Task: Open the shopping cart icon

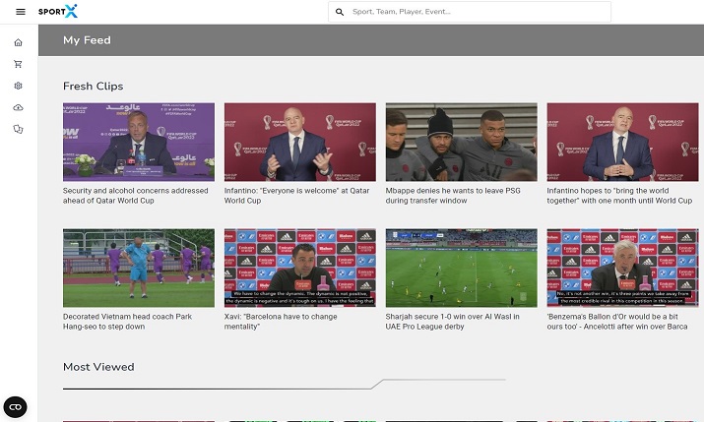Action: (18, 64)
